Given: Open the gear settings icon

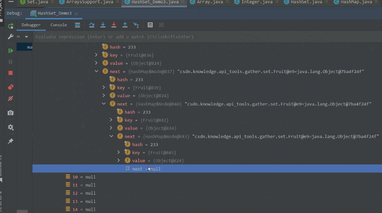Looking at the screenshot, I should (x=10, y=127).
